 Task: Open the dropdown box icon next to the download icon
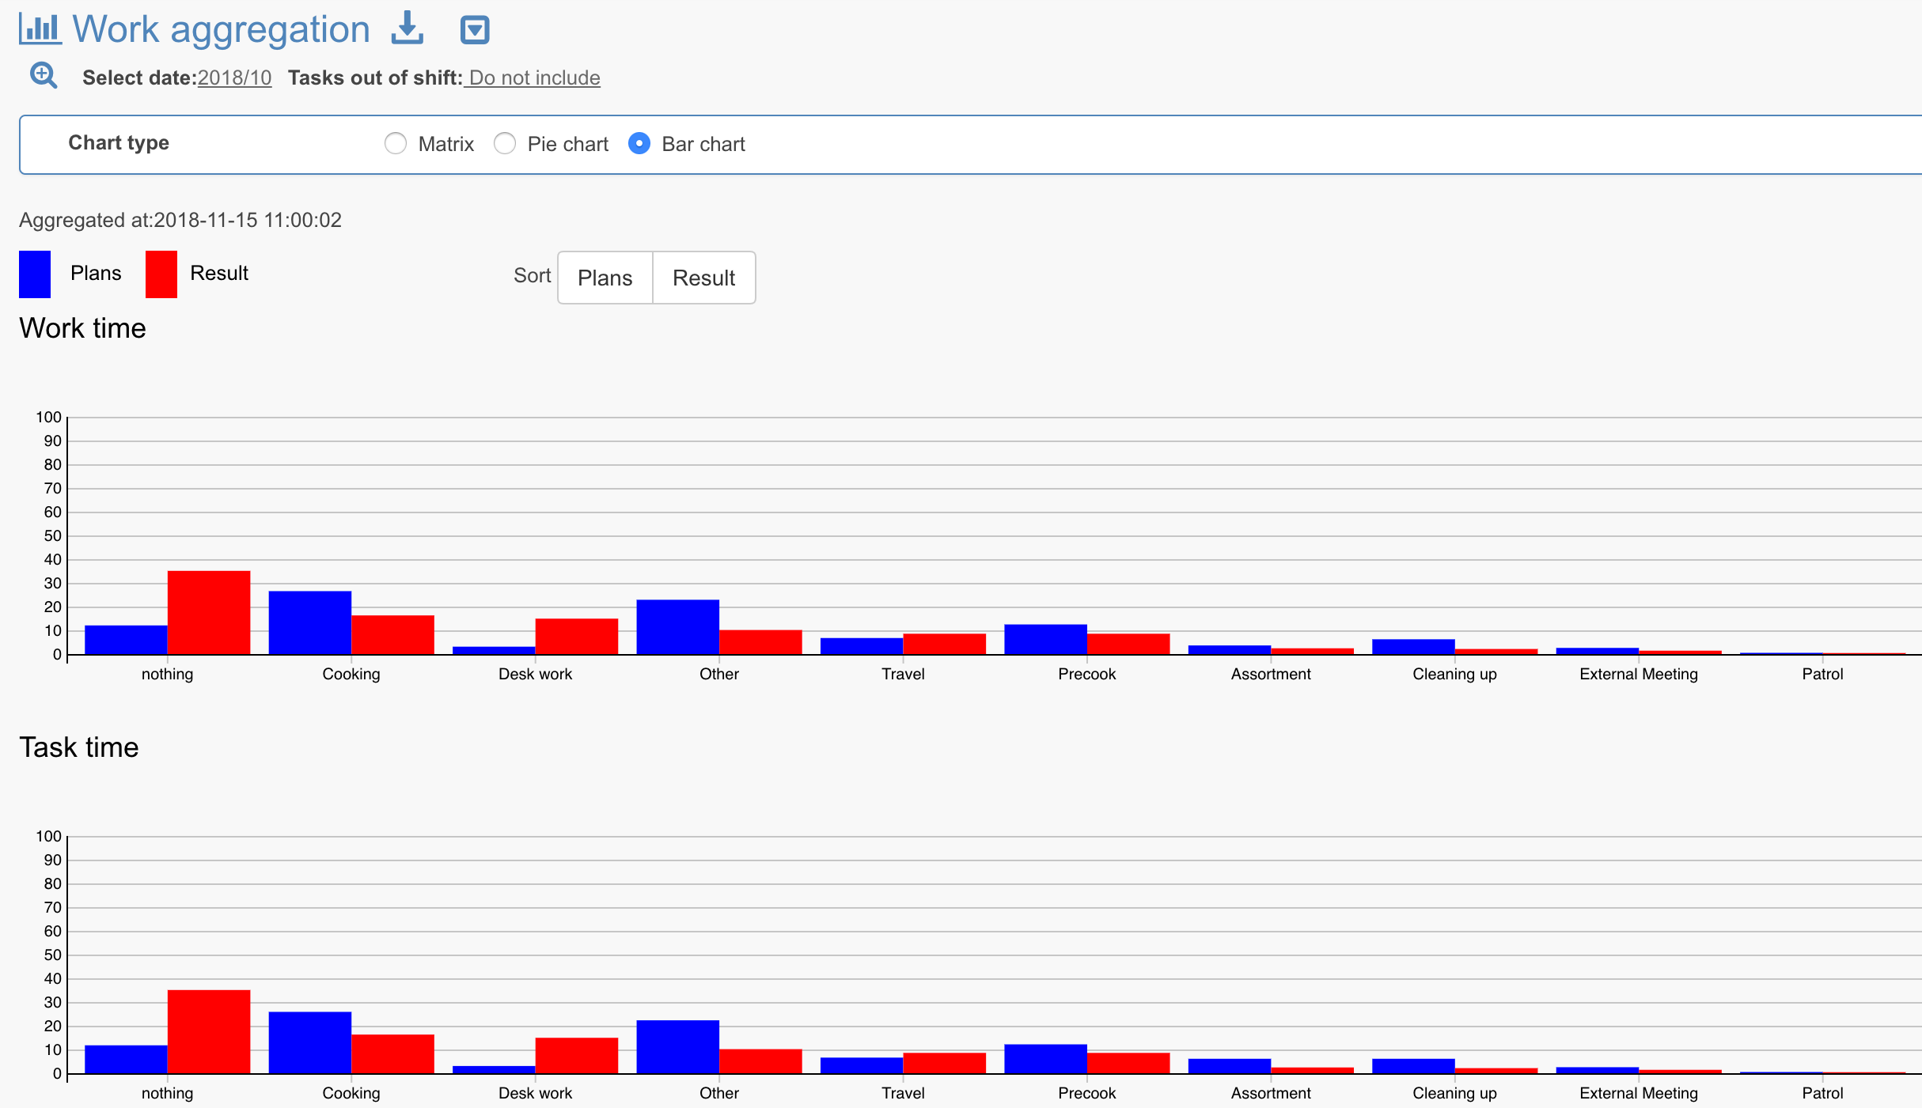(x=475, y=30)
